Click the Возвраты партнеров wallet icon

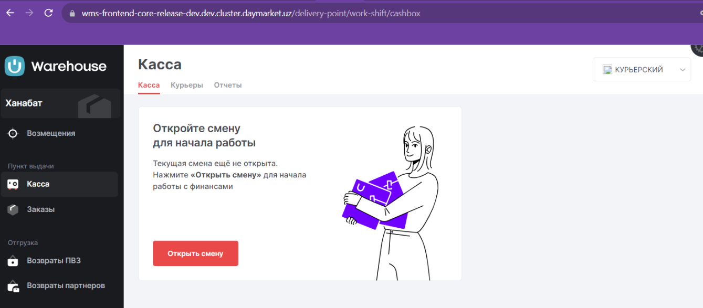point(13,286)
